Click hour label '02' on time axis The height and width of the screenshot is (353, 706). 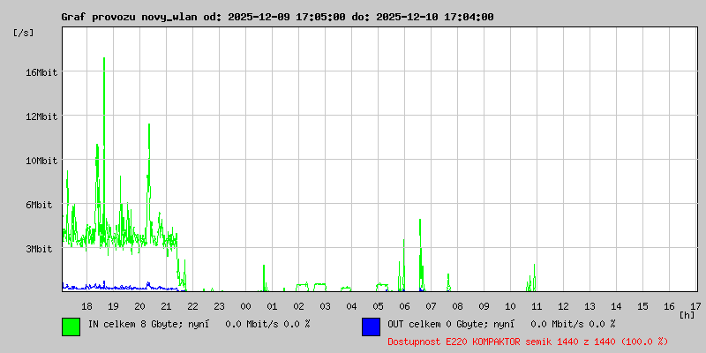coord(298,306)
